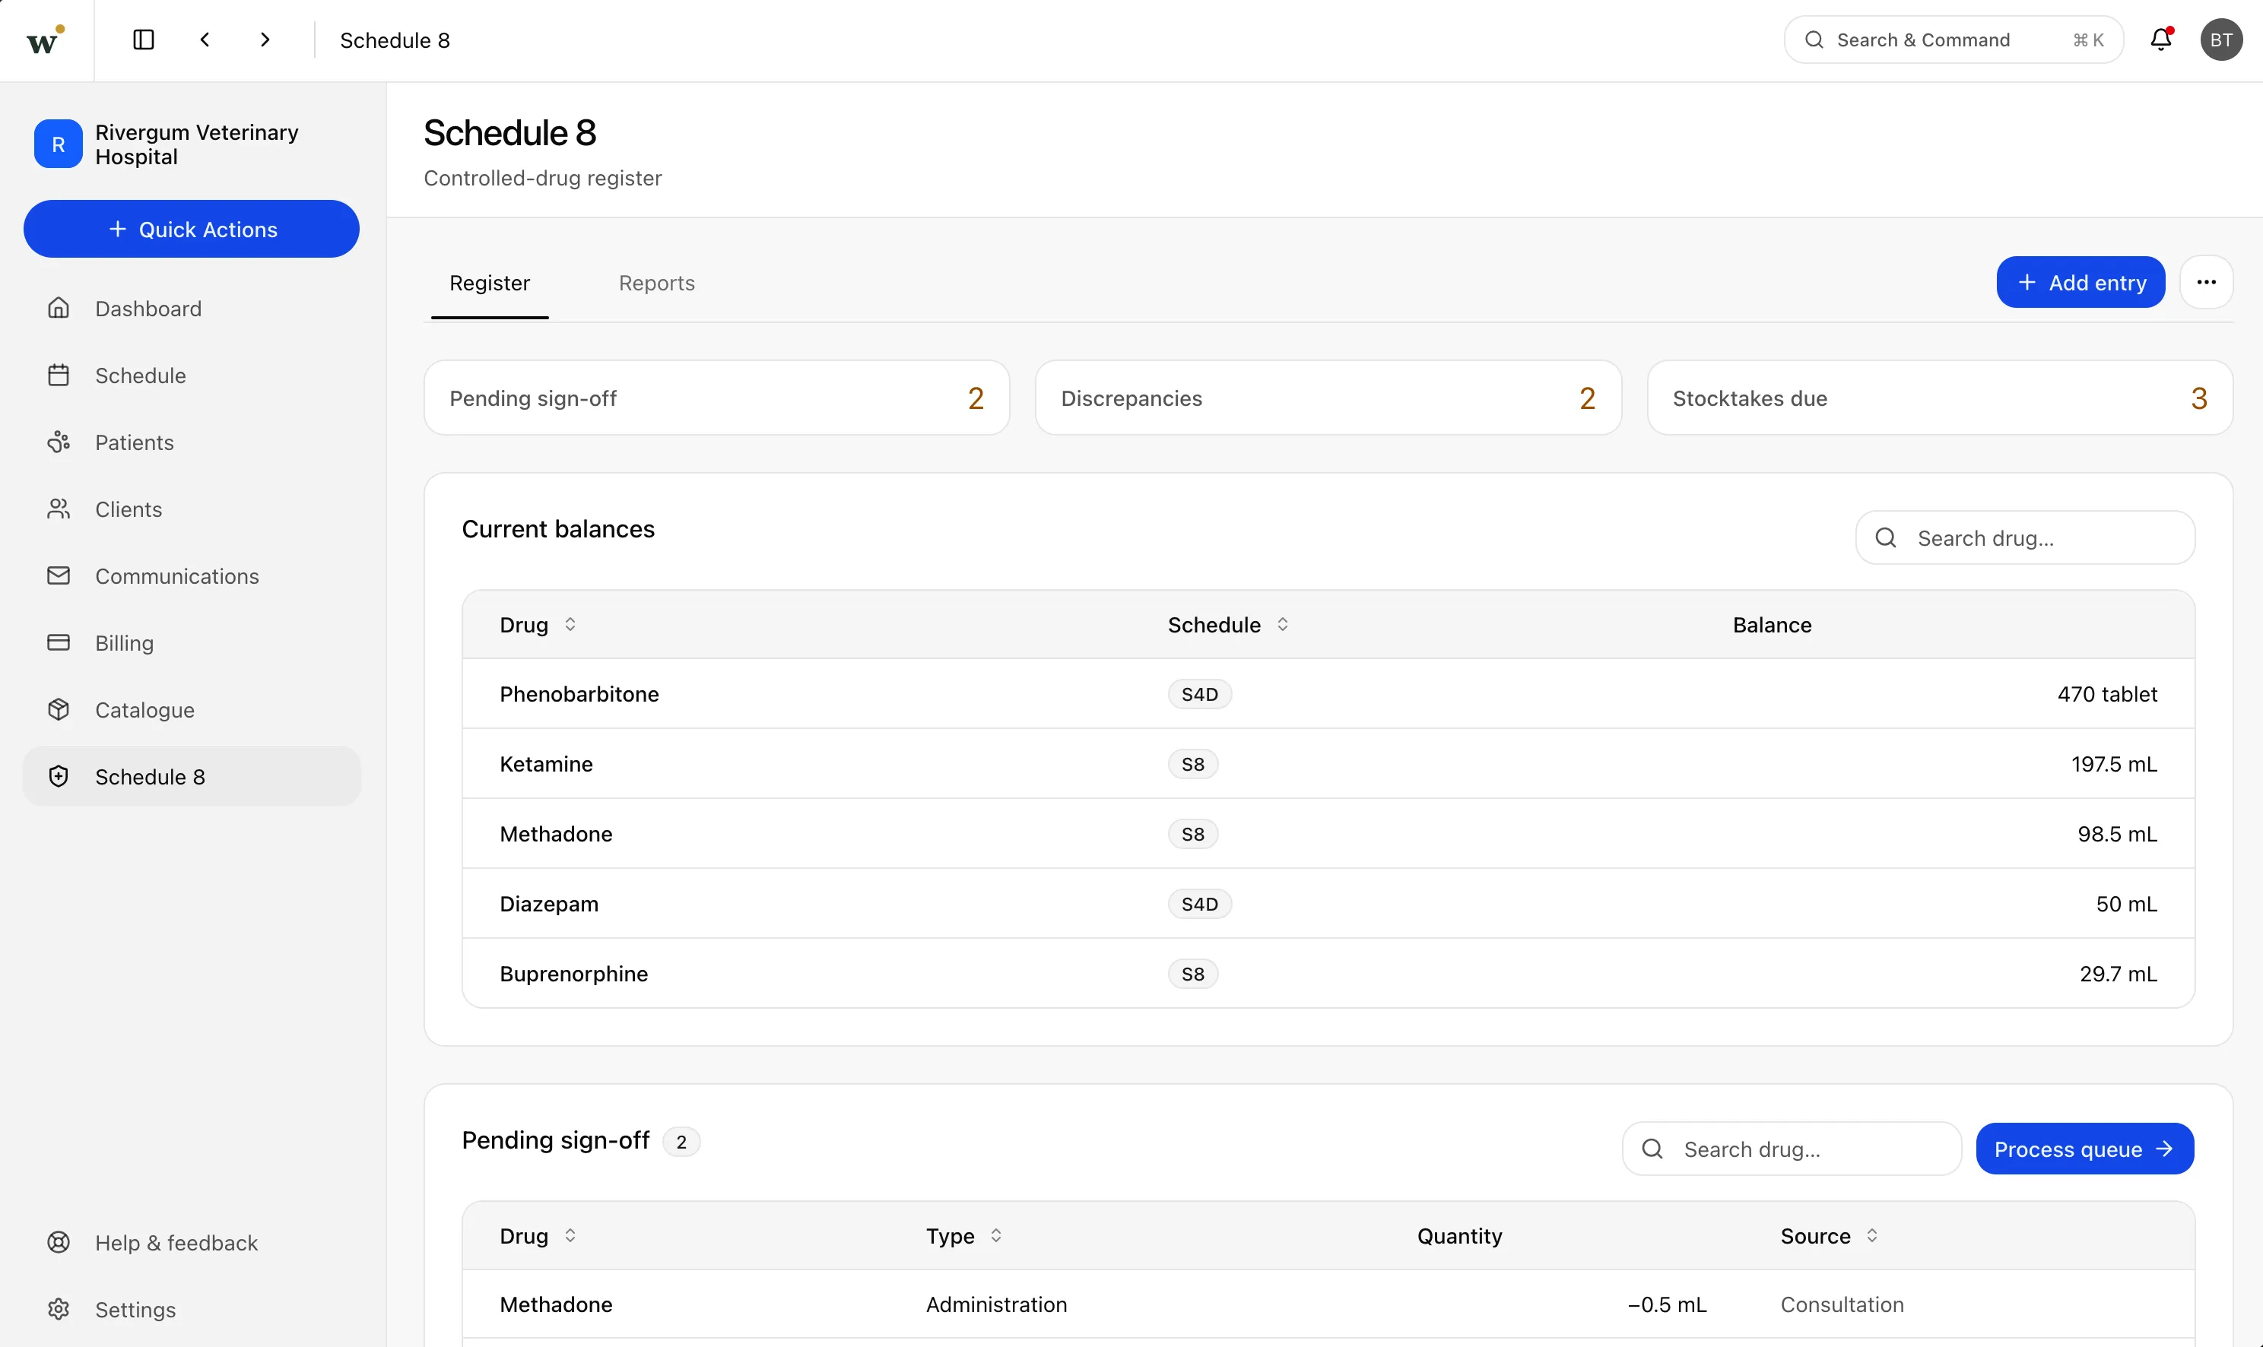Open Methadone Administration pending entry
The image size is (2263, 1347).
[x=1328, y=1304]
